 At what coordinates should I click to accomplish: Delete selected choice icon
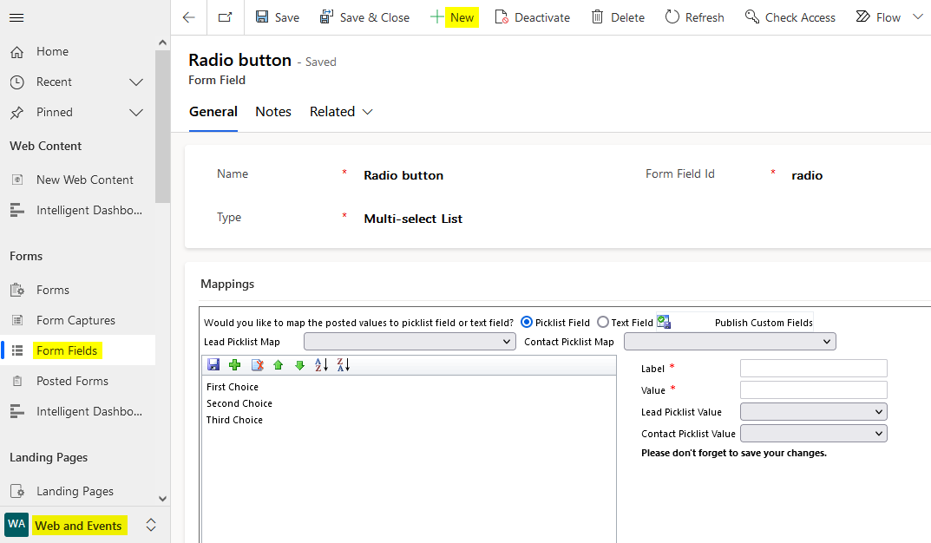pyautogui.click(x=257, y=365)
